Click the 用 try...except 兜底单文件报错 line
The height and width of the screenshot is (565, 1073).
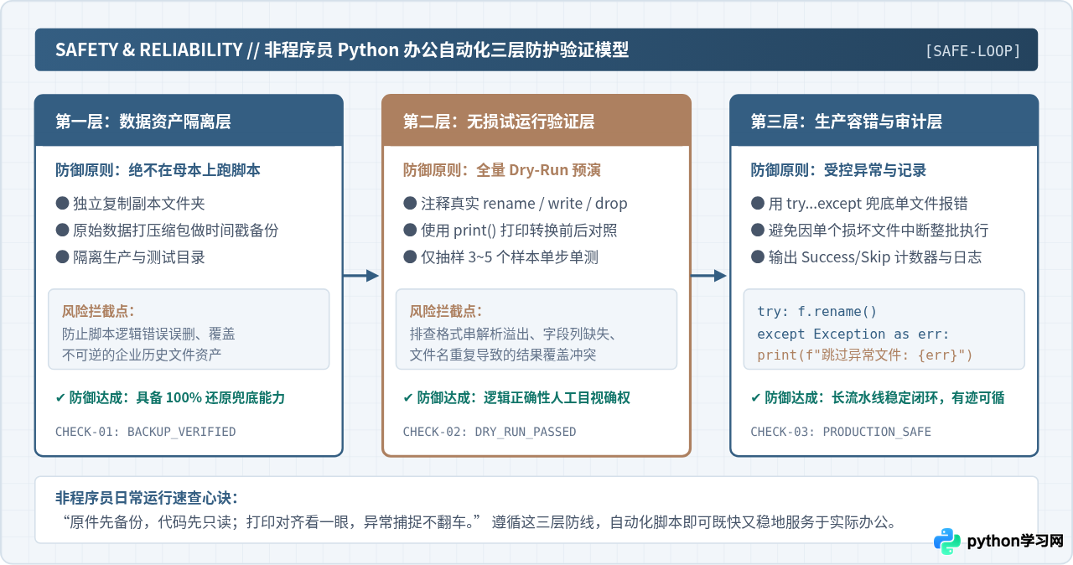pyautogui.click(x=859, y=204)
